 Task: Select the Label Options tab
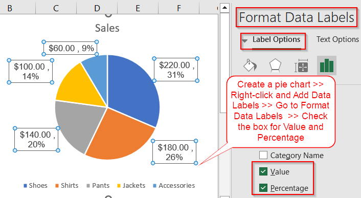click(276, 39)
